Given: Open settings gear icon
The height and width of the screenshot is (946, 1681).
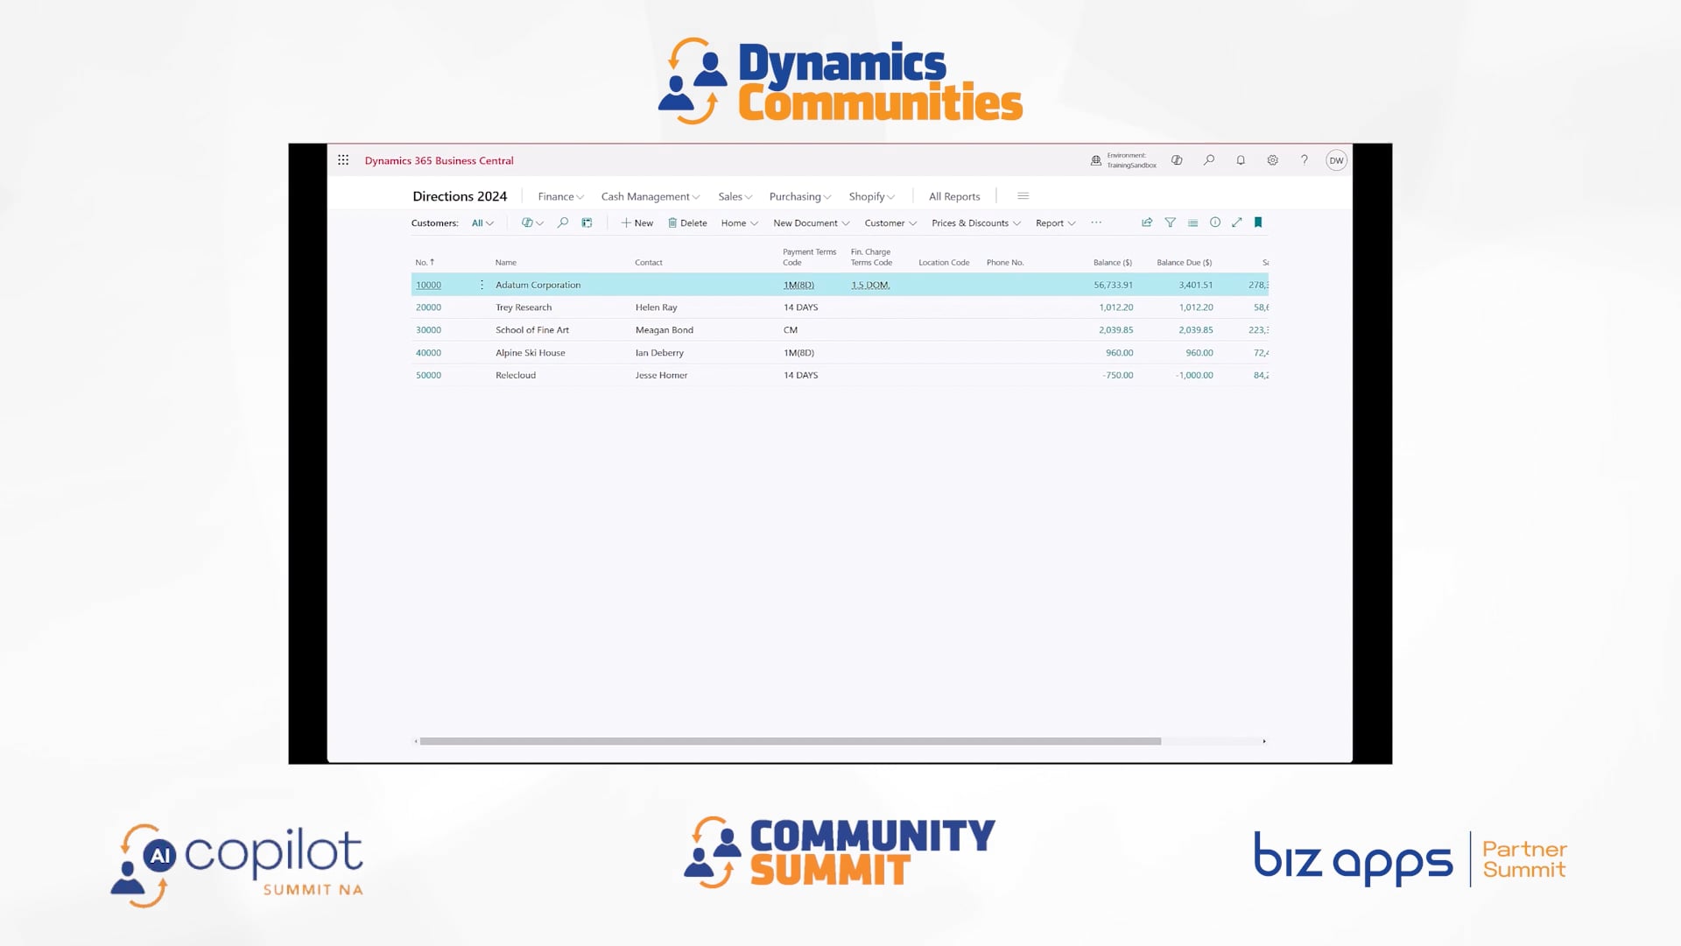Looking at the screenshot, I should (x=1272, y=160).
